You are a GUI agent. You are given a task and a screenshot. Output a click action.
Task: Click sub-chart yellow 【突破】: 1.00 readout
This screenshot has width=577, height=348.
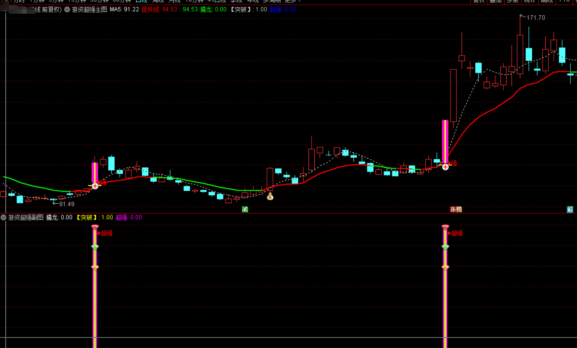[x=94, y=217]
